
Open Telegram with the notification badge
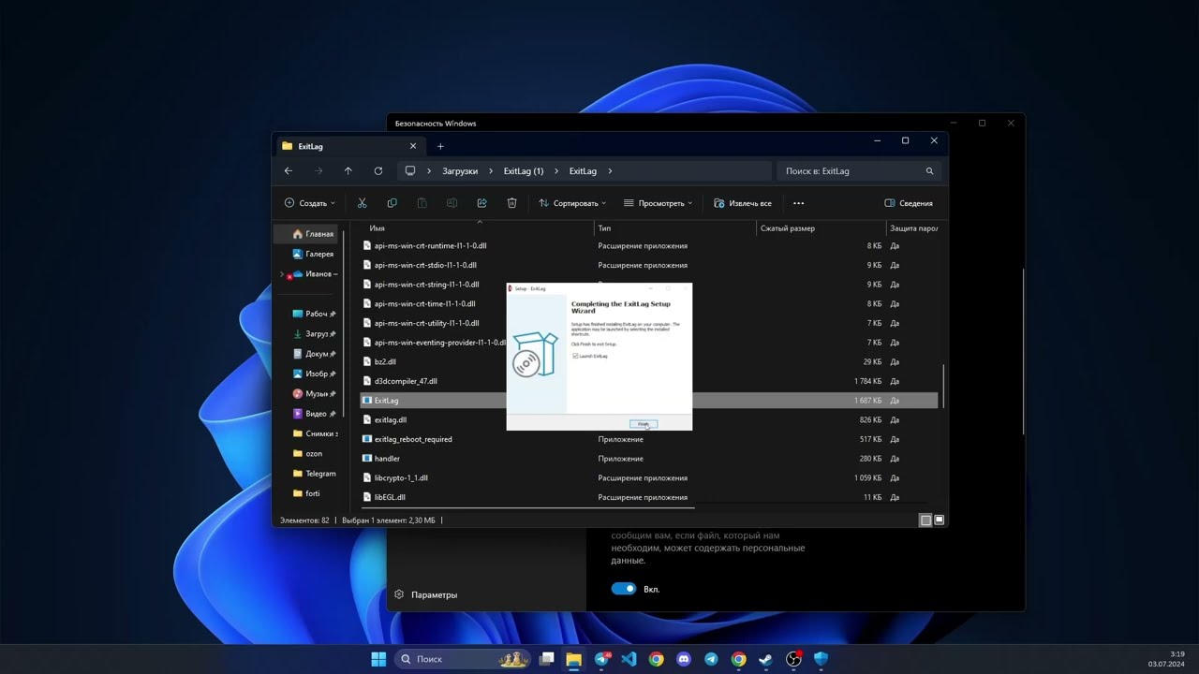click(x=602, y=659)
